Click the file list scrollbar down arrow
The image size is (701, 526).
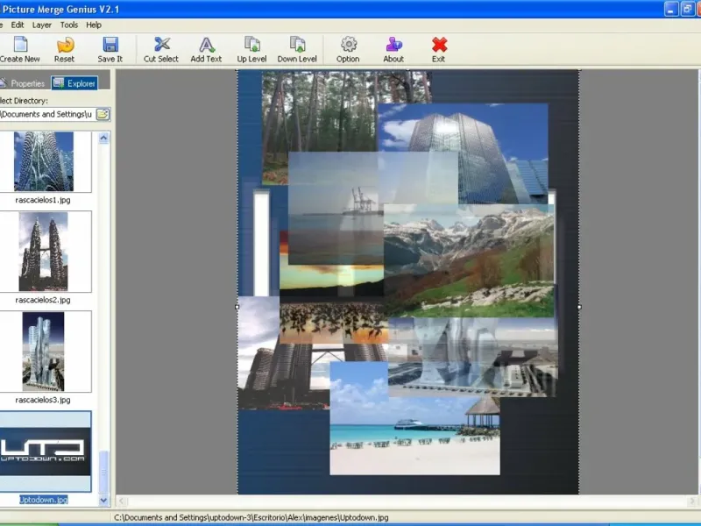coord(104,500)
